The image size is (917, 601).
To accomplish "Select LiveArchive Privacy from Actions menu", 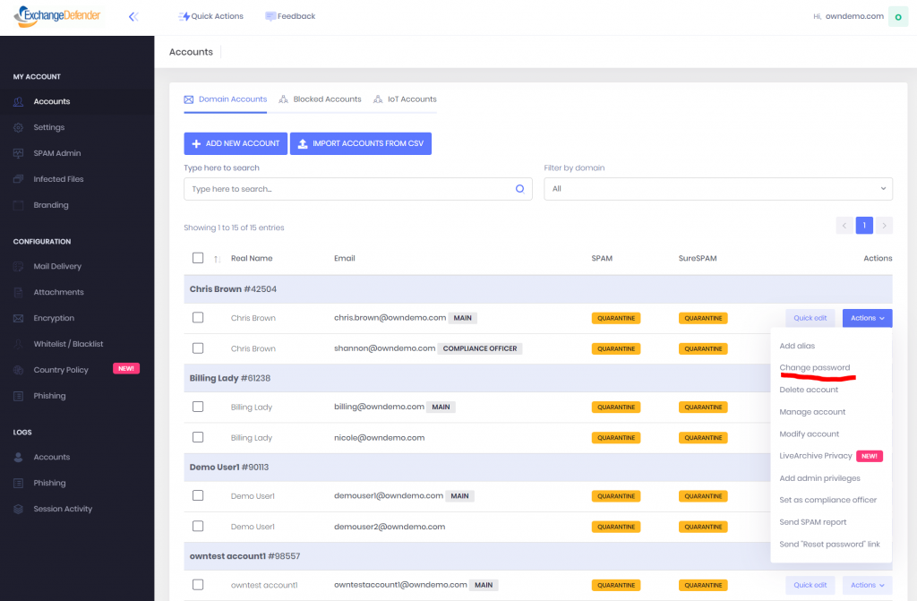I will 816,456.
